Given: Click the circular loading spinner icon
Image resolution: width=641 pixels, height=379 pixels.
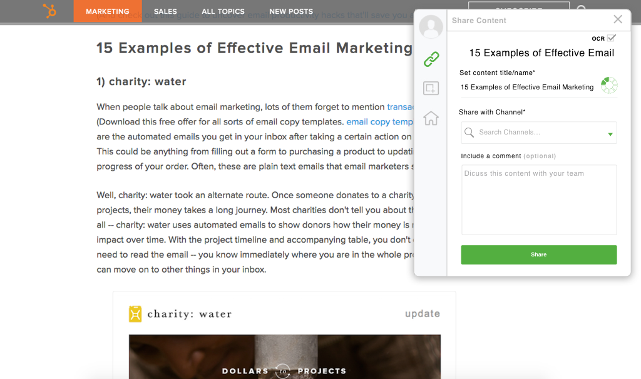Looking at the screenshot, I should pos(608,86).
